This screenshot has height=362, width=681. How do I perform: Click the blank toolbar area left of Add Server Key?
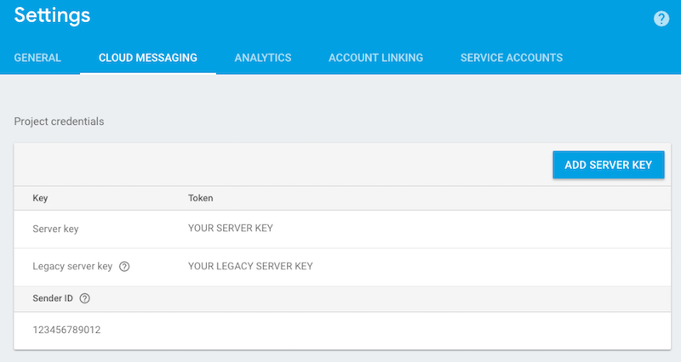point(281,164)
